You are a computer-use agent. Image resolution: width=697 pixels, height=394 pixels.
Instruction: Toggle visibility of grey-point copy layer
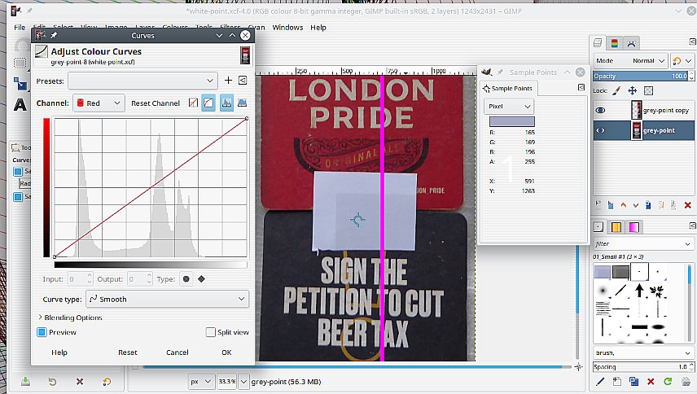tap(600, 110)
